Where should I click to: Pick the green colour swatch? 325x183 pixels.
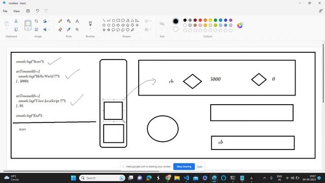215,20
